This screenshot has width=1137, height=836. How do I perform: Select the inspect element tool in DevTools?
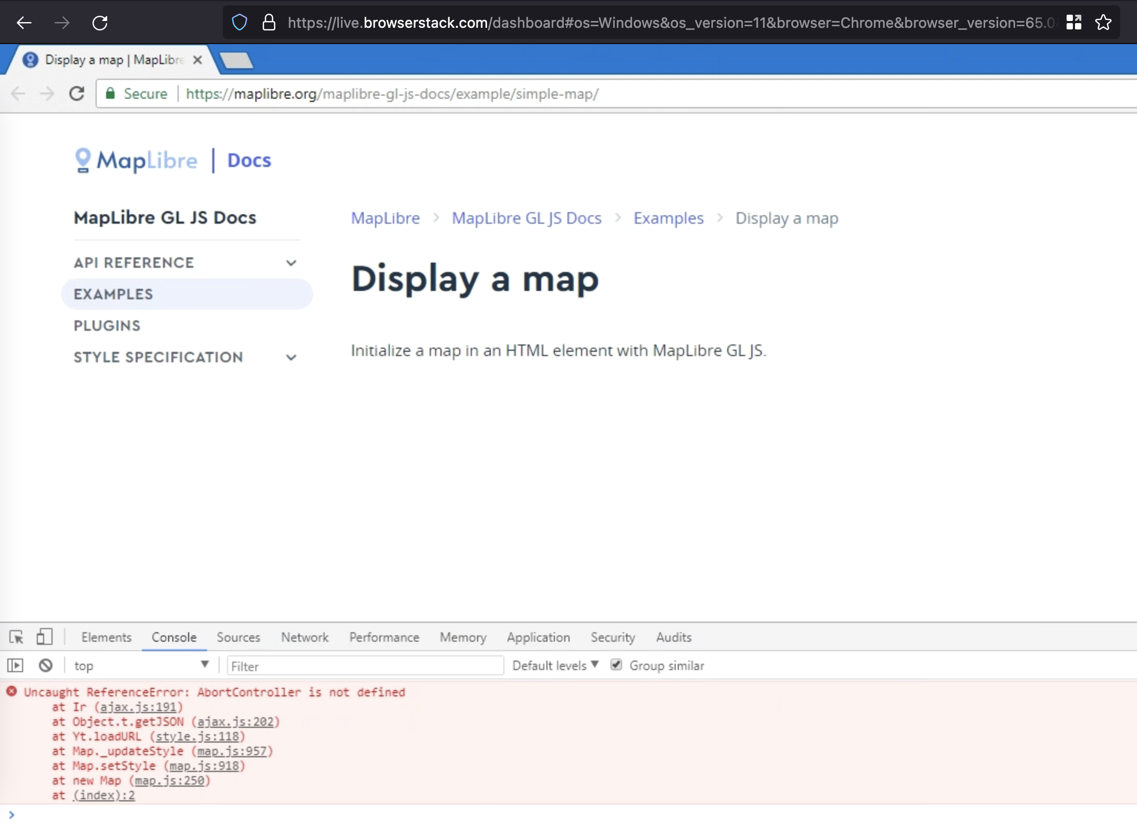pyautogui.click(x=16, y=637)
